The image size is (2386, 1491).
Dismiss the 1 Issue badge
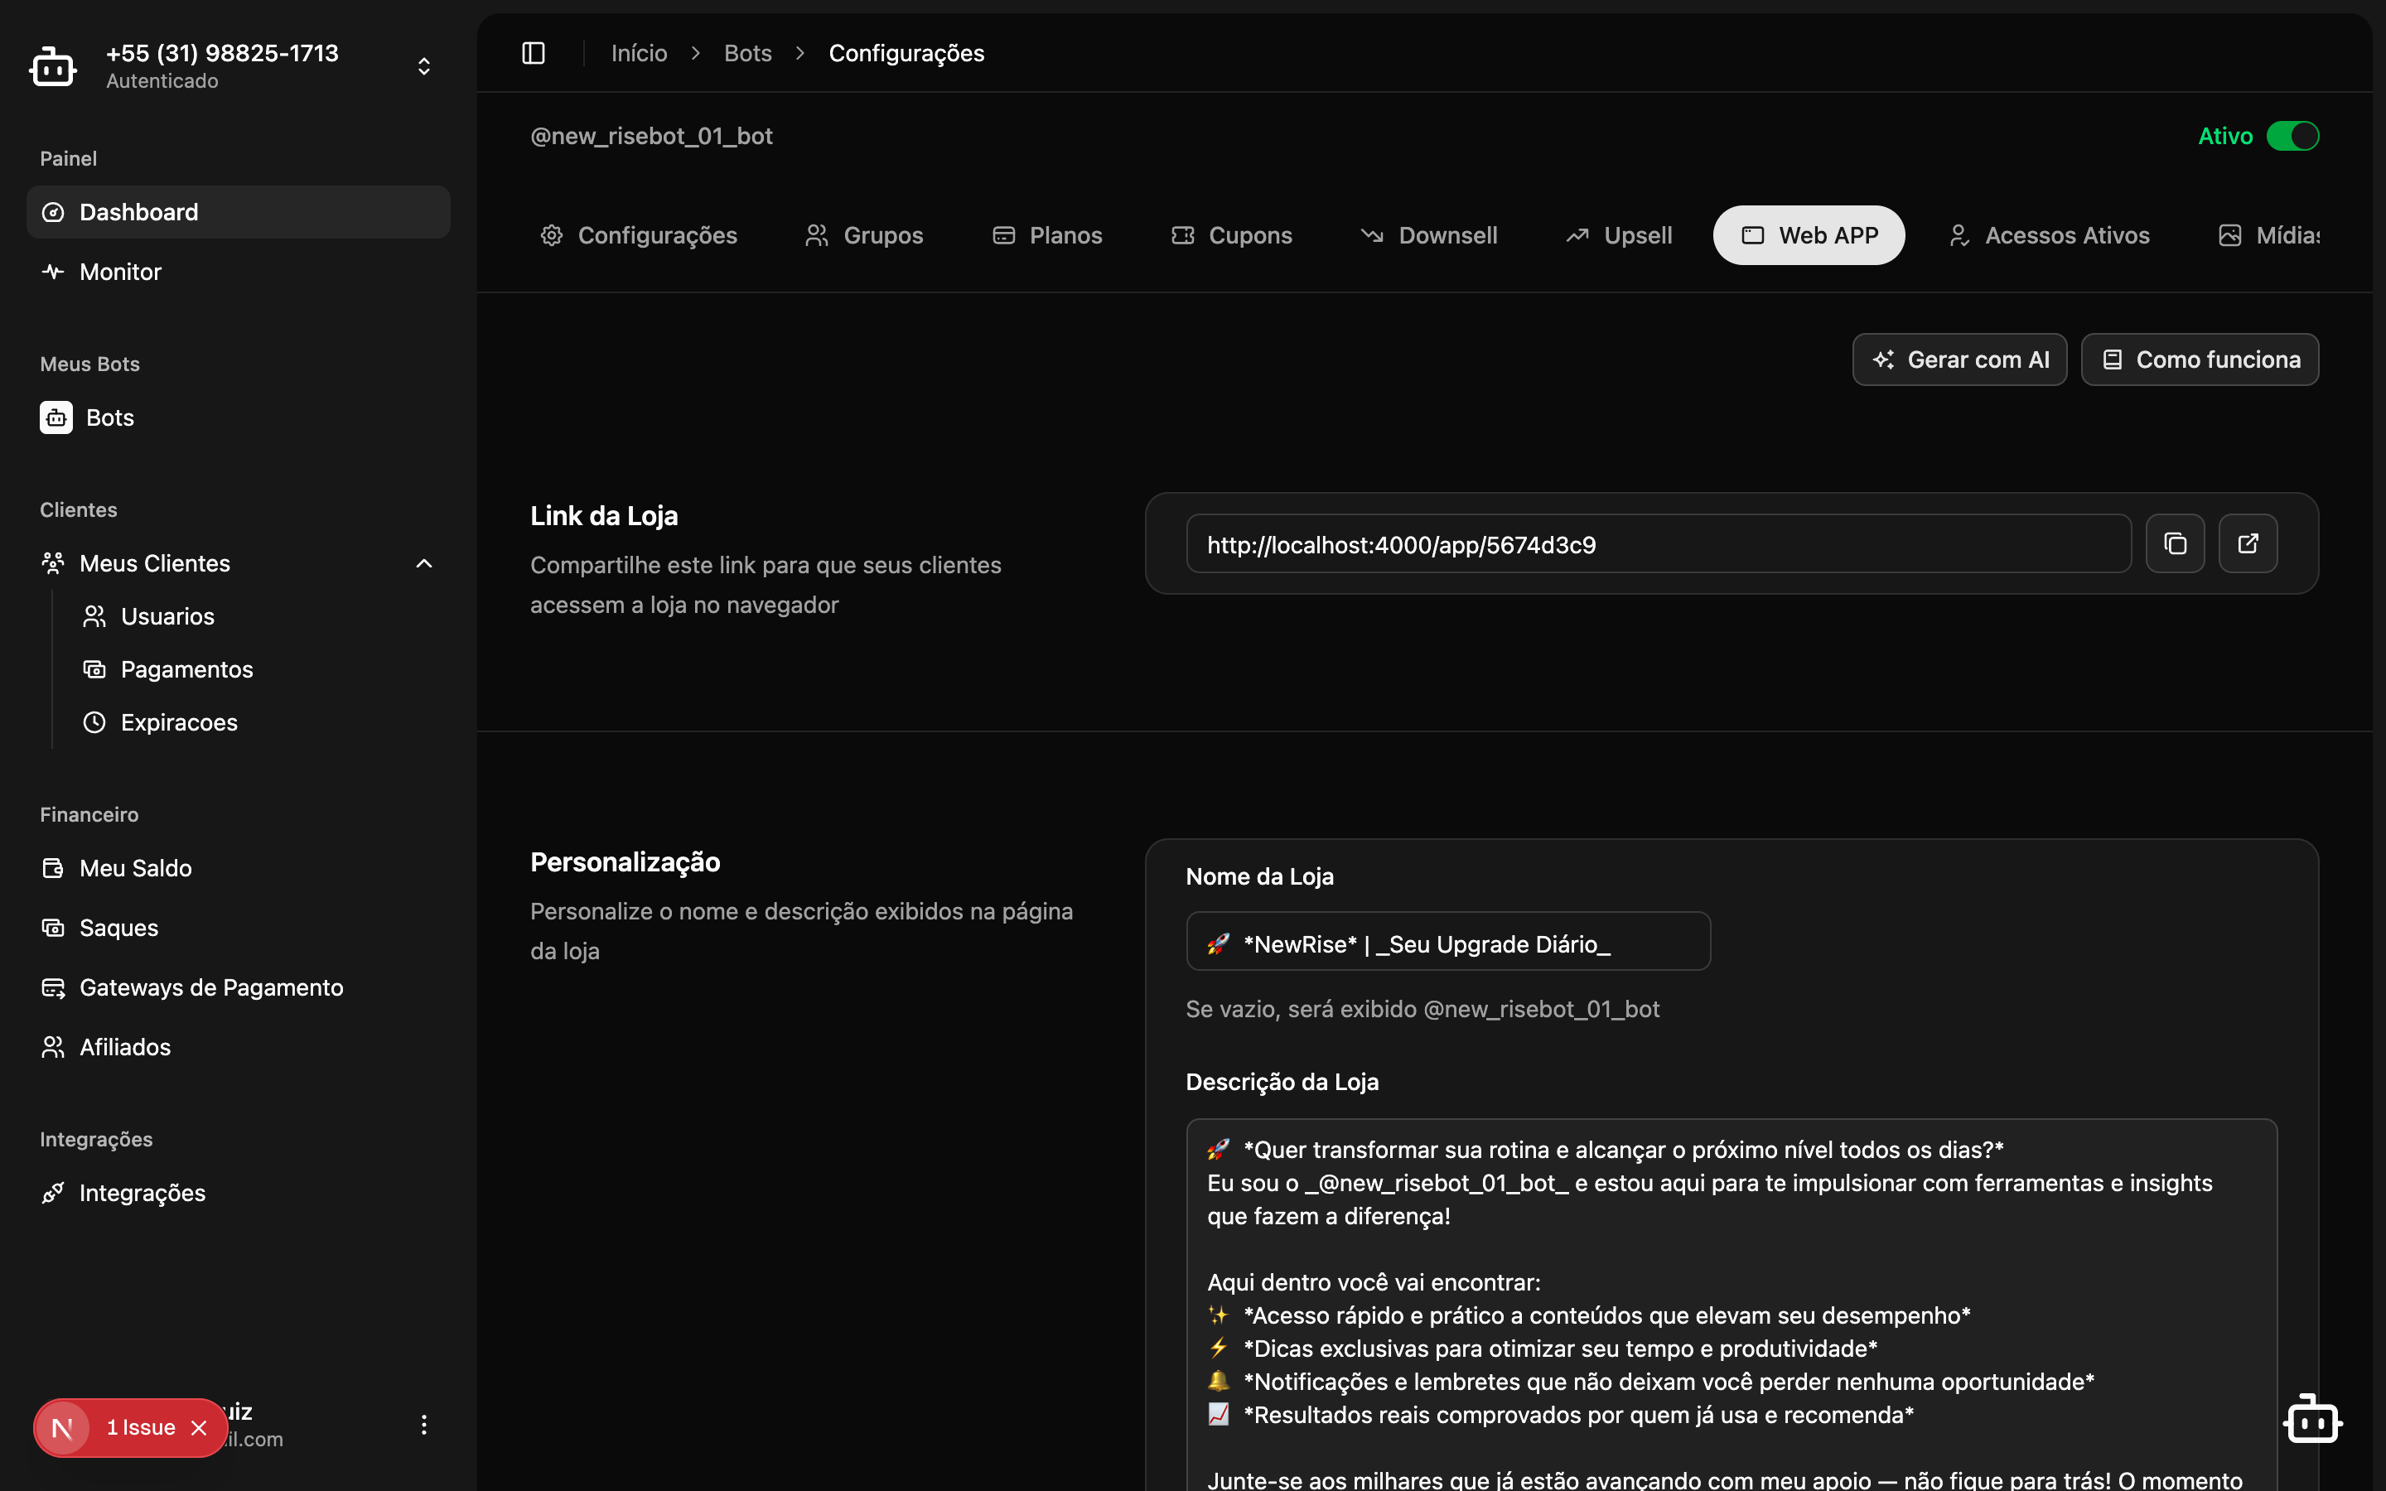pyautogui.click(x=199, y=1428)
